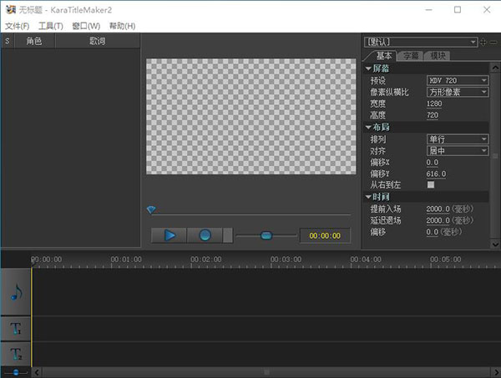
Task: Select the T1 subtitle track icon
Action: point(17,329)
